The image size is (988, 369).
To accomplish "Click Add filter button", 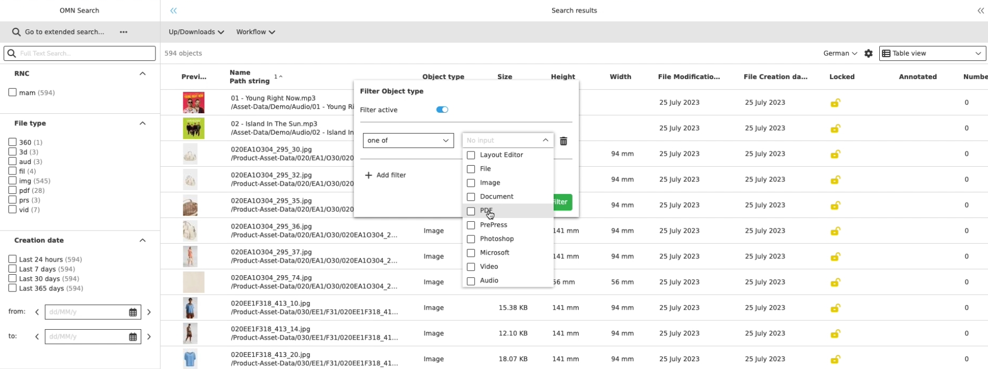I will coord(386,175).
